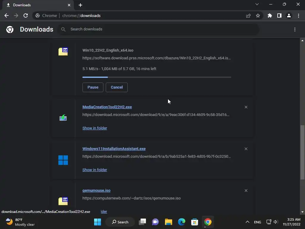Click the Win10_22H2_English_x64.iso filename

pyautogui.click(x=108, y=50)
